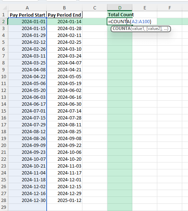Click cell containing 2024-07-01

click(x=27, y=111)
